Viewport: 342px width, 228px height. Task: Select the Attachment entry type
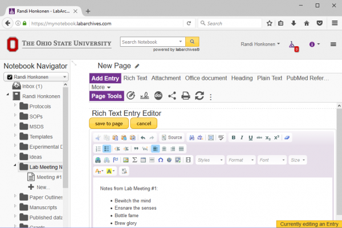click(166, 78)
